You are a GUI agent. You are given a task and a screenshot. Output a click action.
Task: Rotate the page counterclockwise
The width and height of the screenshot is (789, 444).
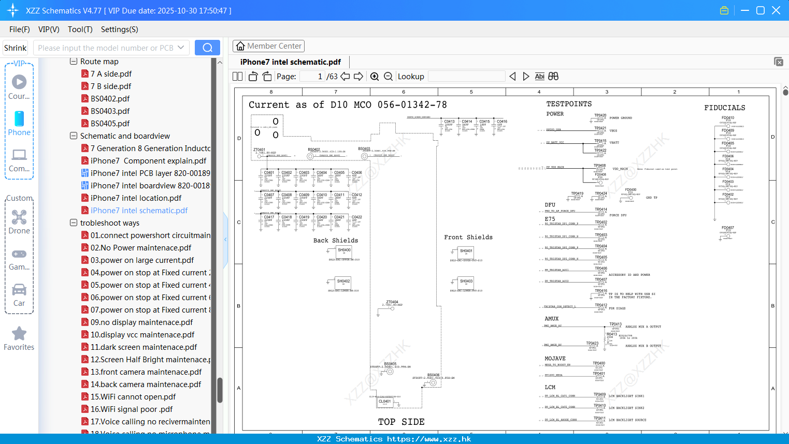253,77
